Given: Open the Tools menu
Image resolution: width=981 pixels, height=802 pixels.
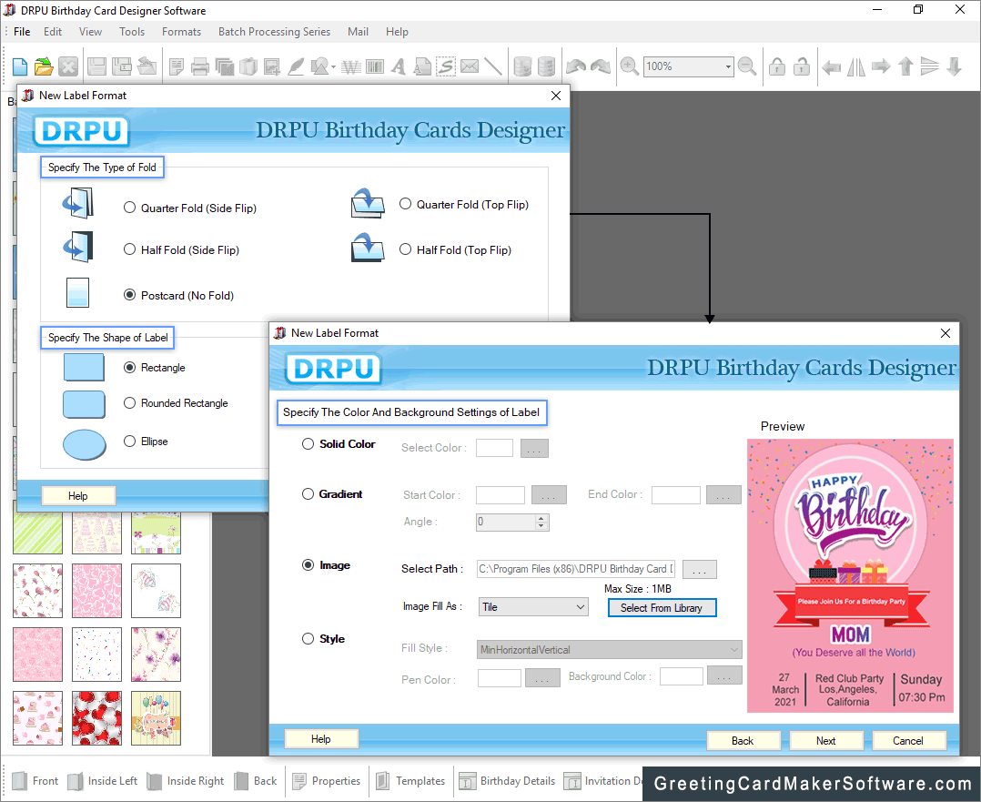Looking at the screenshot, I should tap(132, 31).
